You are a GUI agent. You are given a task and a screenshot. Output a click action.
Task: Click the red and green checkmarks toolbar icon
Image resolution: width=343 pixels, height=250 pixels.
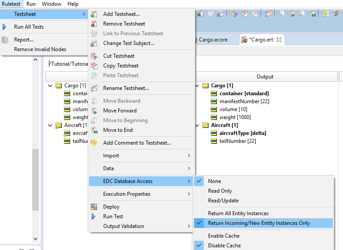336,14
